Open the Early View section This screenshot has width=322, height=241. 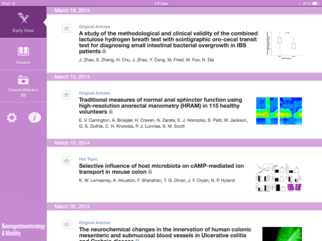23,22
